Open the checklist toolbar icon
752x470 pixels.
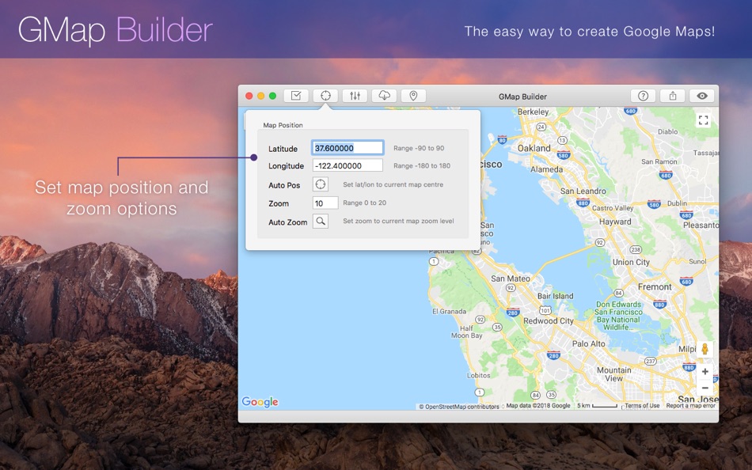pyautogui.click(x=296, y=96)
